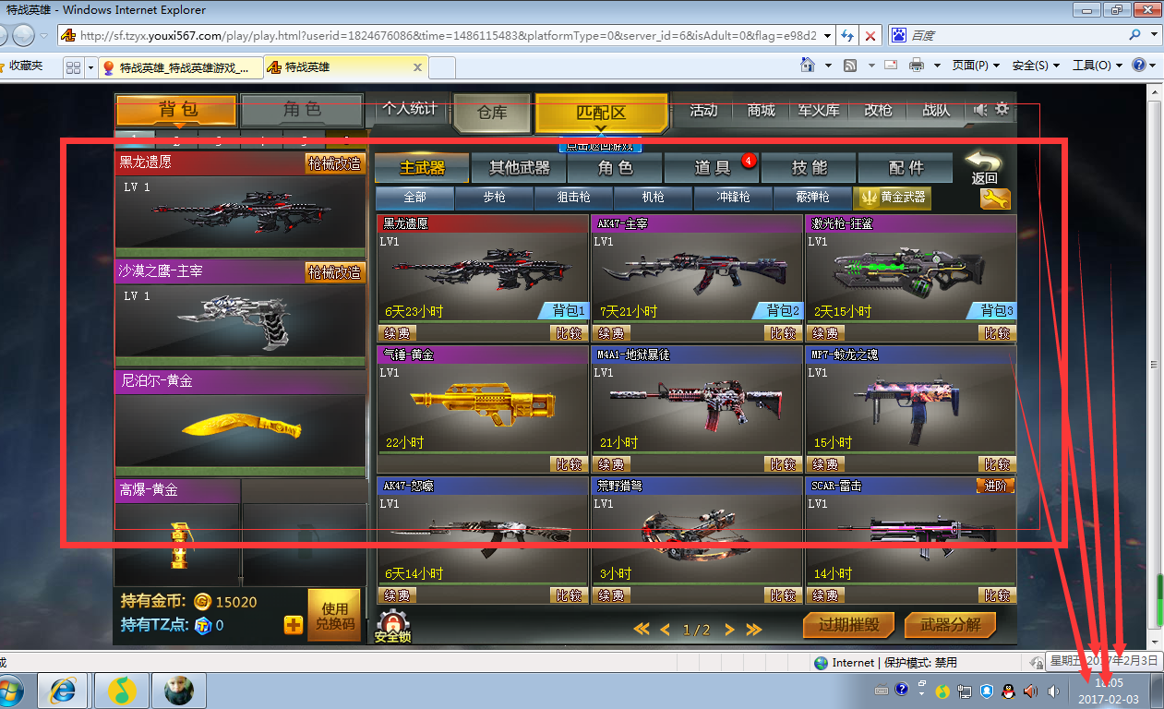Switch to the 其他武器 tab
1164x709 pixels.
[519, 168]
